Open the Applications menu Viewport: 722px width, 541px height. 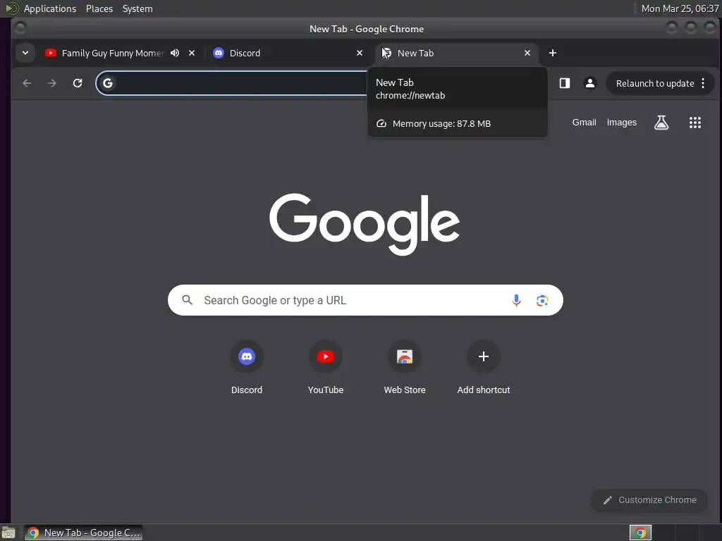[50, 8]
